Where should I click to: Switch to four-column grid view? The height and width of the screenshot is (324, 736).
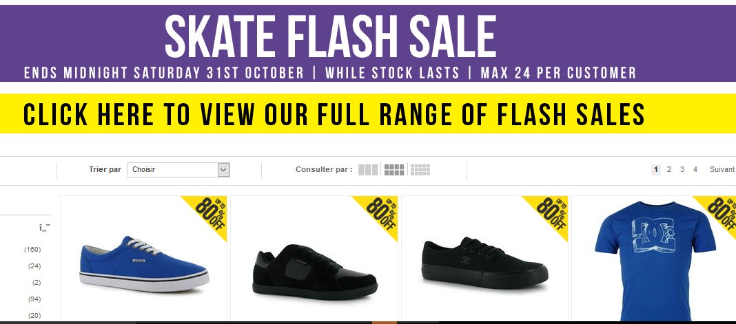pyautogui.click(x=394, y=170)
